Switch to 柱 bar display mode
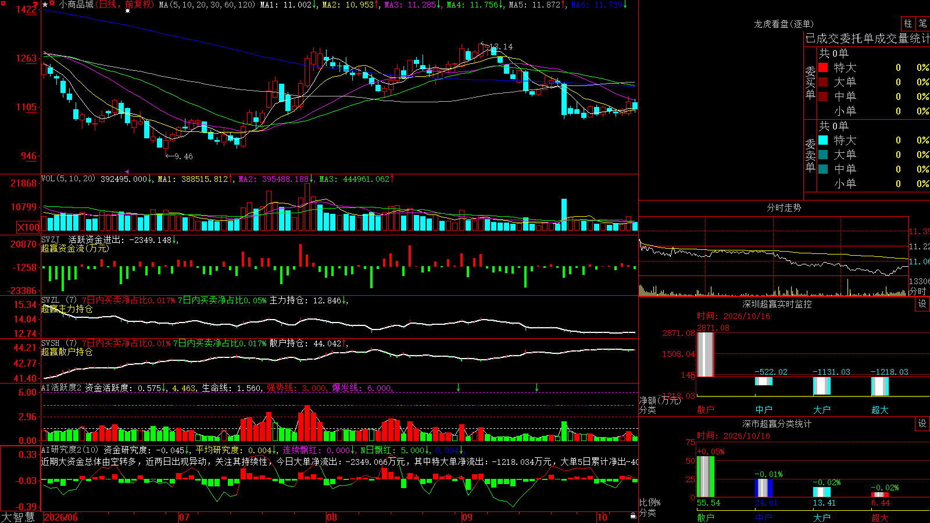 pos(908,24)
